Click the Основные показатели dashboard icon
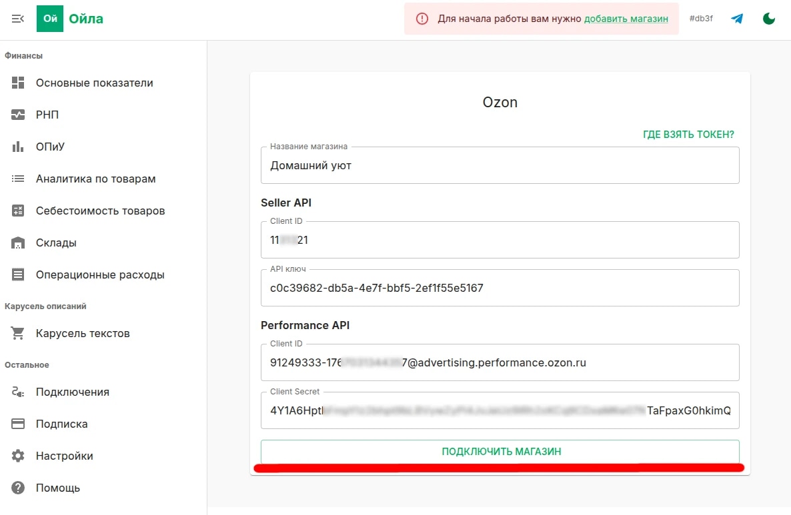The height and width of the screenshot is (515, 791). (18, 83)
